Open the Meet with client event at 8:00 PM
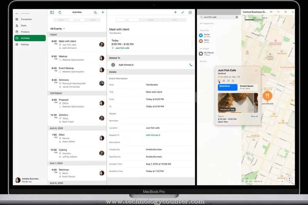The height and width of the screenshot is (205, 308). 77,45
